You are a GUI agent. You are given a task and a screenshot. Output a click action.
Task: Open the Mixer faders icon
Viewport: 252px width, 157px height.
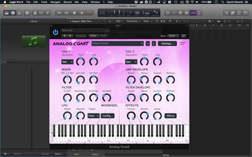(x=41, y=13)
